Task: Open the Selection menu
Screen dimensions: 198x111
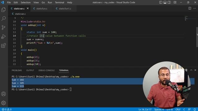Action: (26, 2)
